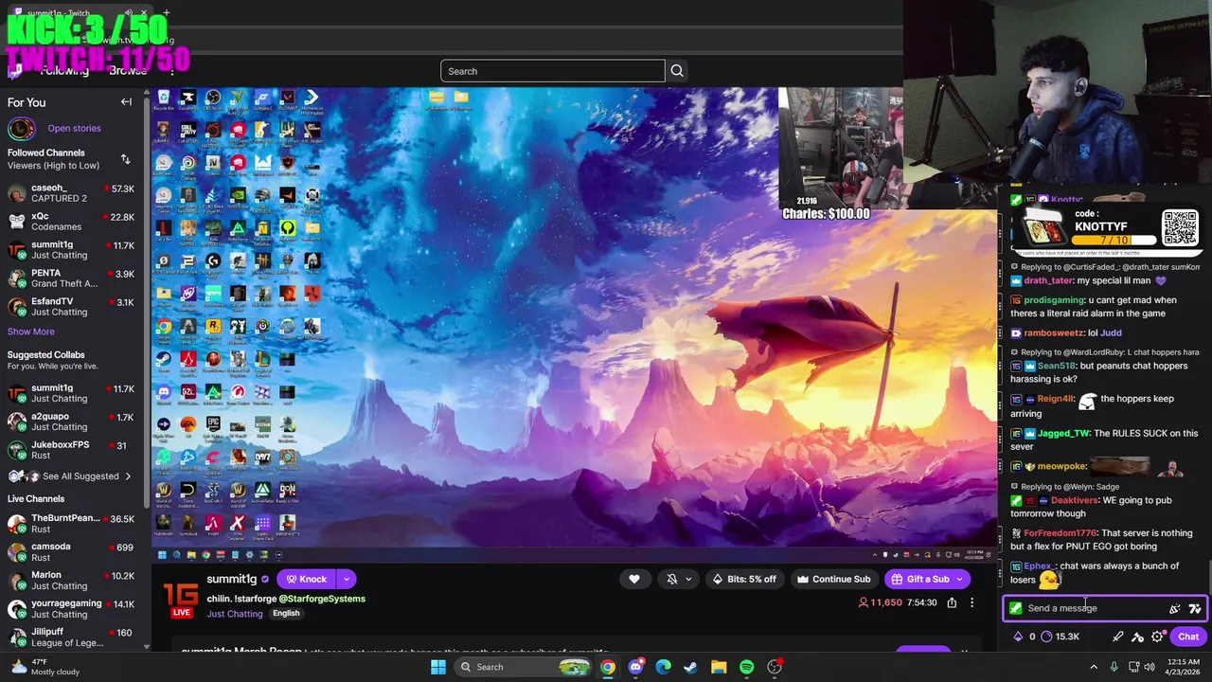Click the taskbar weather widget
The image size is (1212, 682).
[x=45, y=667]
